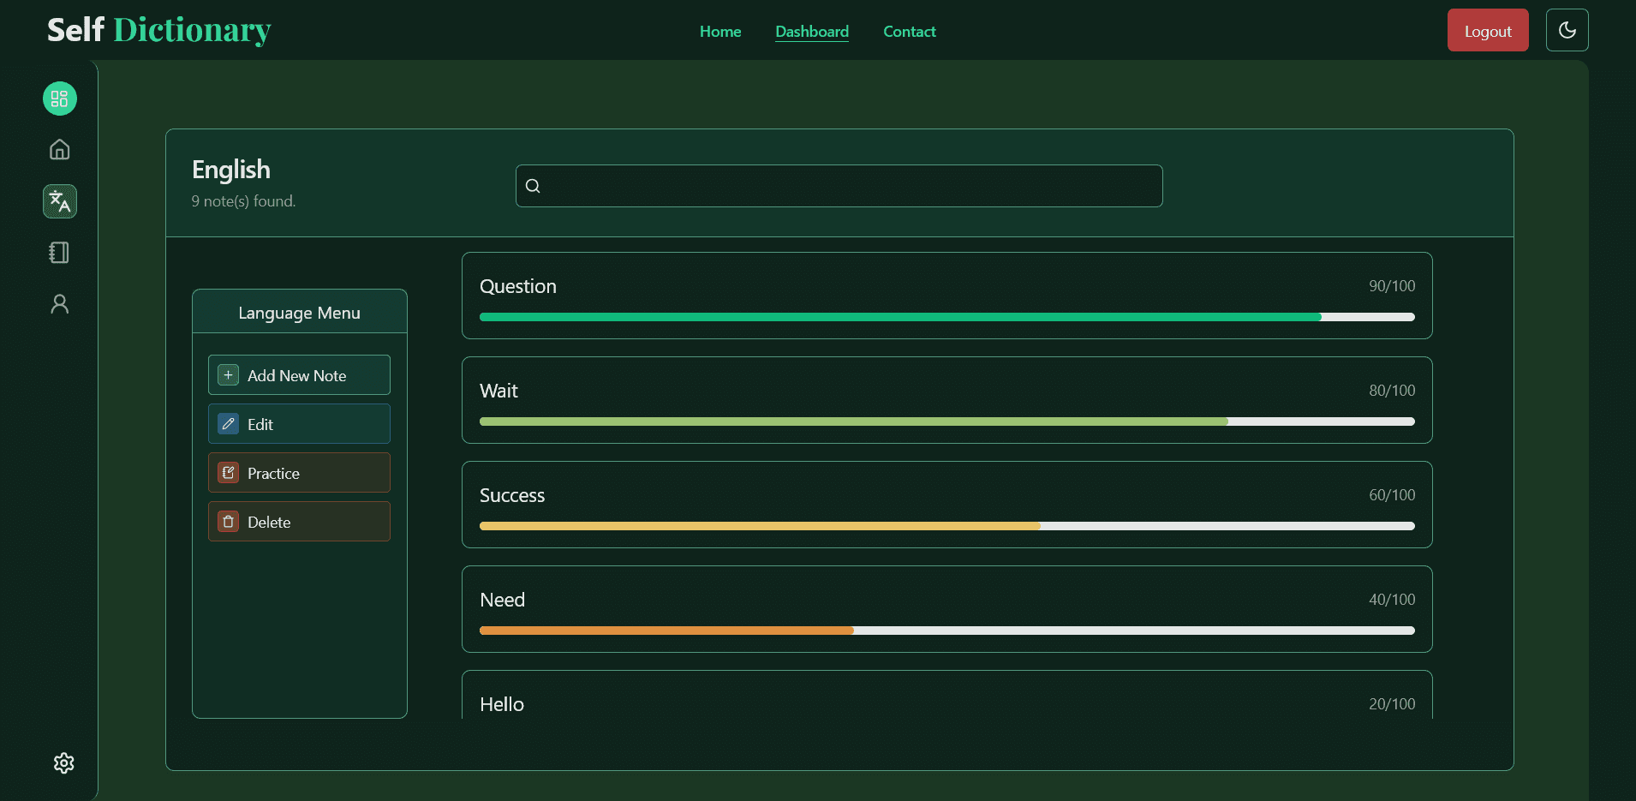Click the practice icon beside Practice

tap(228, 473)
